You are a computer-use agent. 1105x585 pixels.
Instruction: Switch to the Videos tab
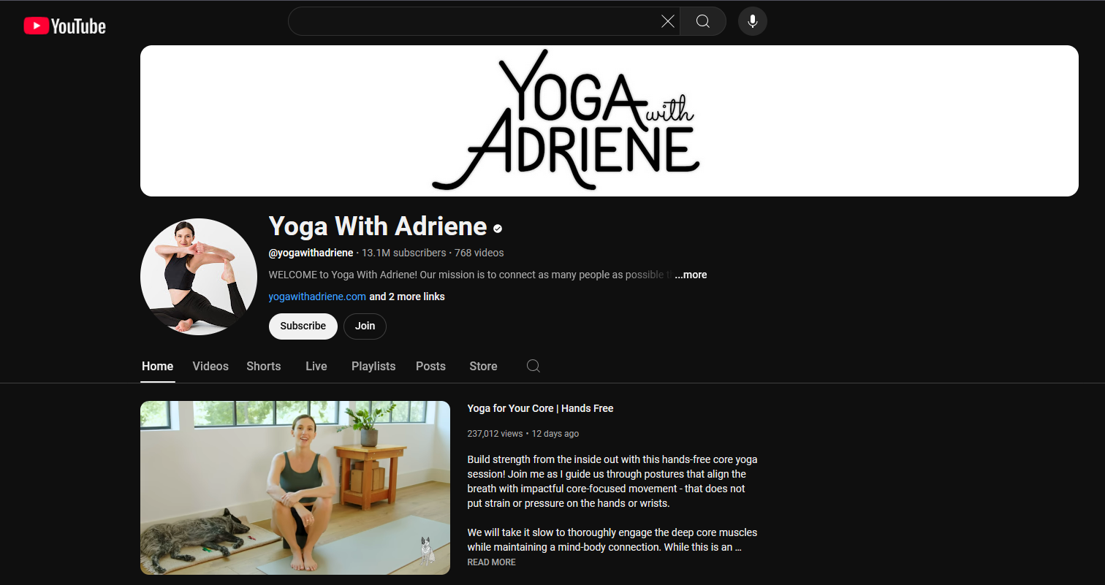tap(210, 366)
